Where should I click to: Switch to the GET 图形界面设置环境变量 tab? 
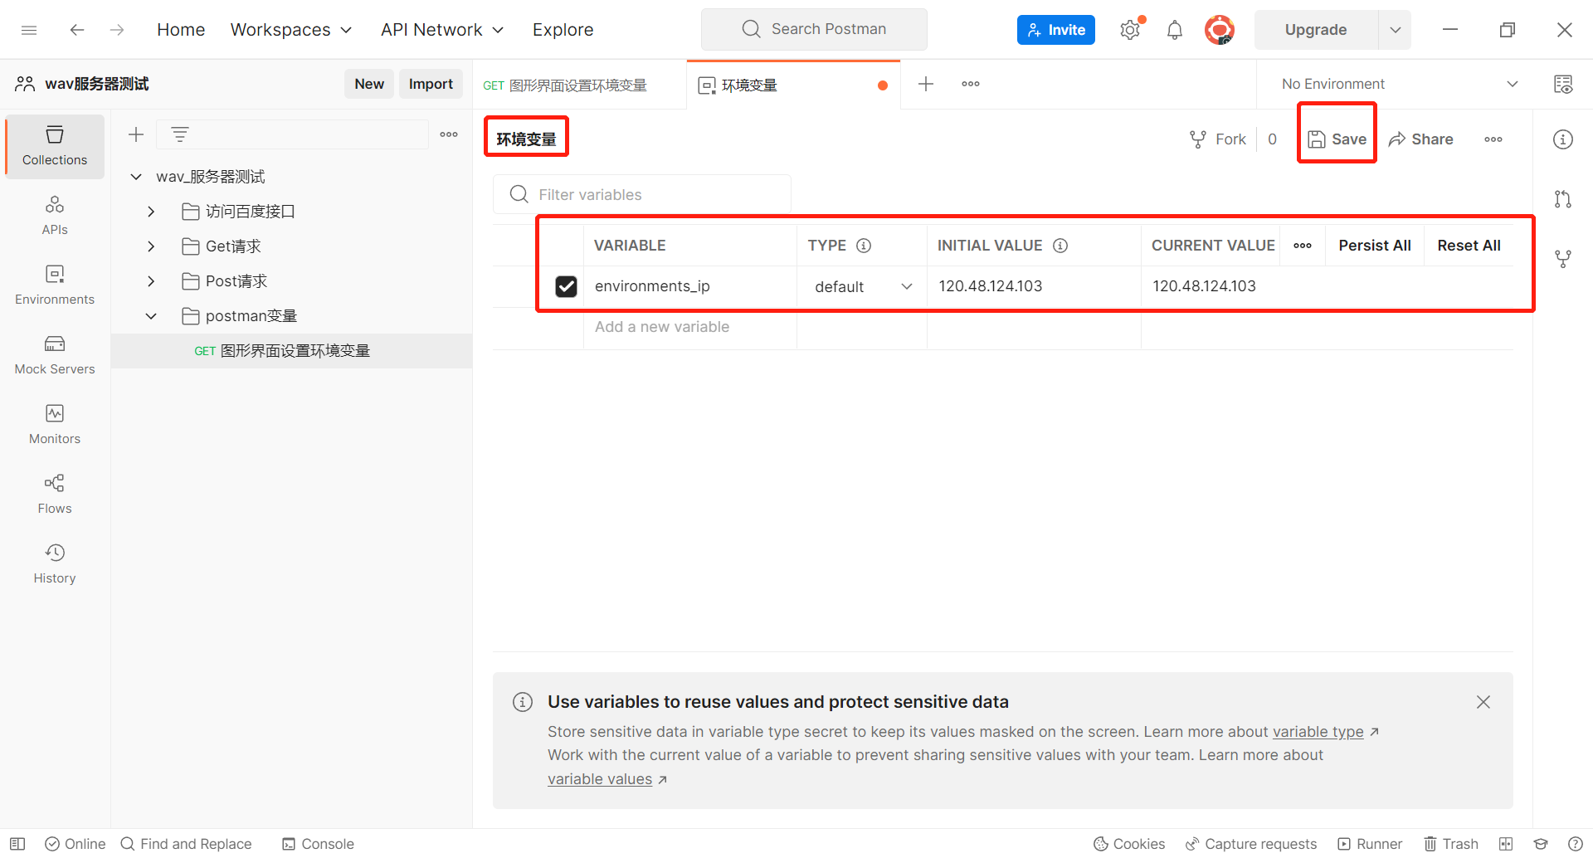579,85
